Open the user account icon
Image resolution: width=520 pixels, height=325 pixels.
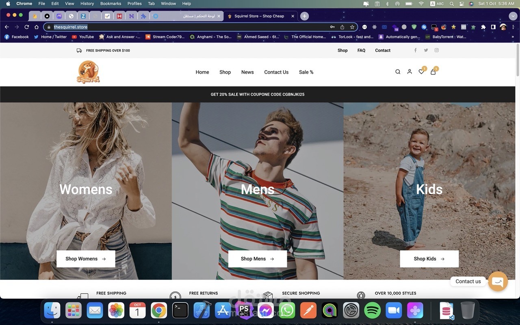coord(409,71)
